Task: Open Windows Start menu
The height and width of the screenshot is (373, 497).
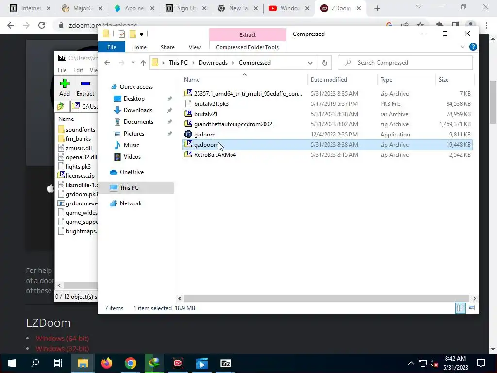Action: (12, 363)
